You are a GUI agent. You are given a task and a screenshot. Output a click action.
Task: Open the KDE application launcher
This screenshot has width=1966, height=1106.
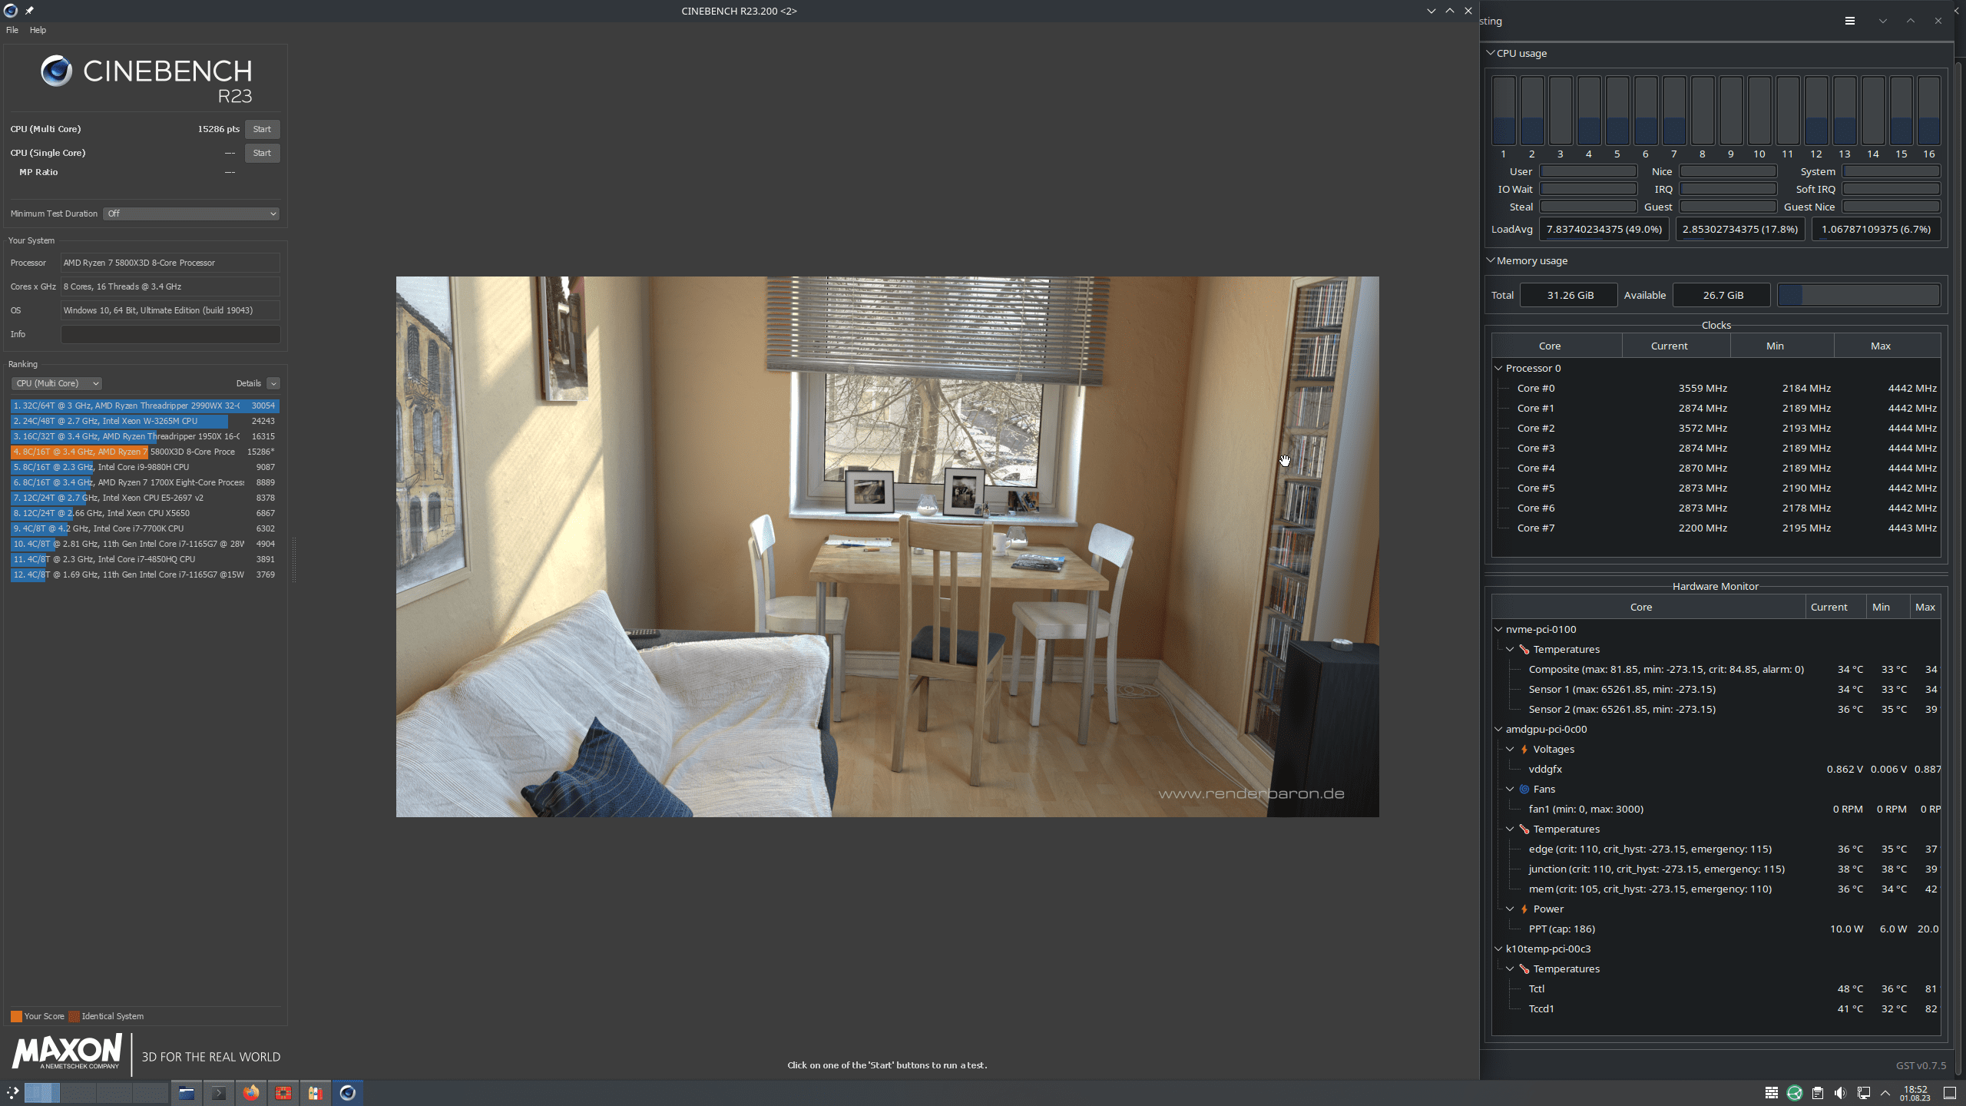click(12, 1092)
